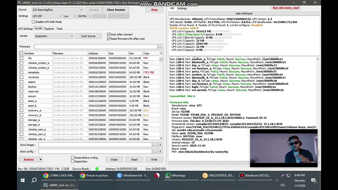Open the Source dropdown Z3X EasyJtagPlus
This screenshot has width=338, height=190.
(x=57, y=10)
